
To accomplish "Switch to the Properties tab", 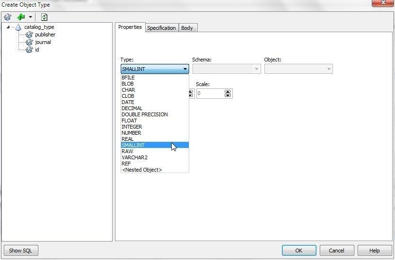I will pyautogui.click(x=130, y=27).
